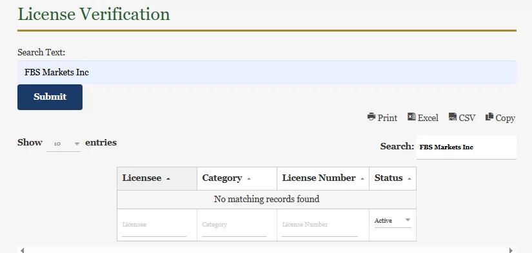Click the License Verification heading

point(94,14)
